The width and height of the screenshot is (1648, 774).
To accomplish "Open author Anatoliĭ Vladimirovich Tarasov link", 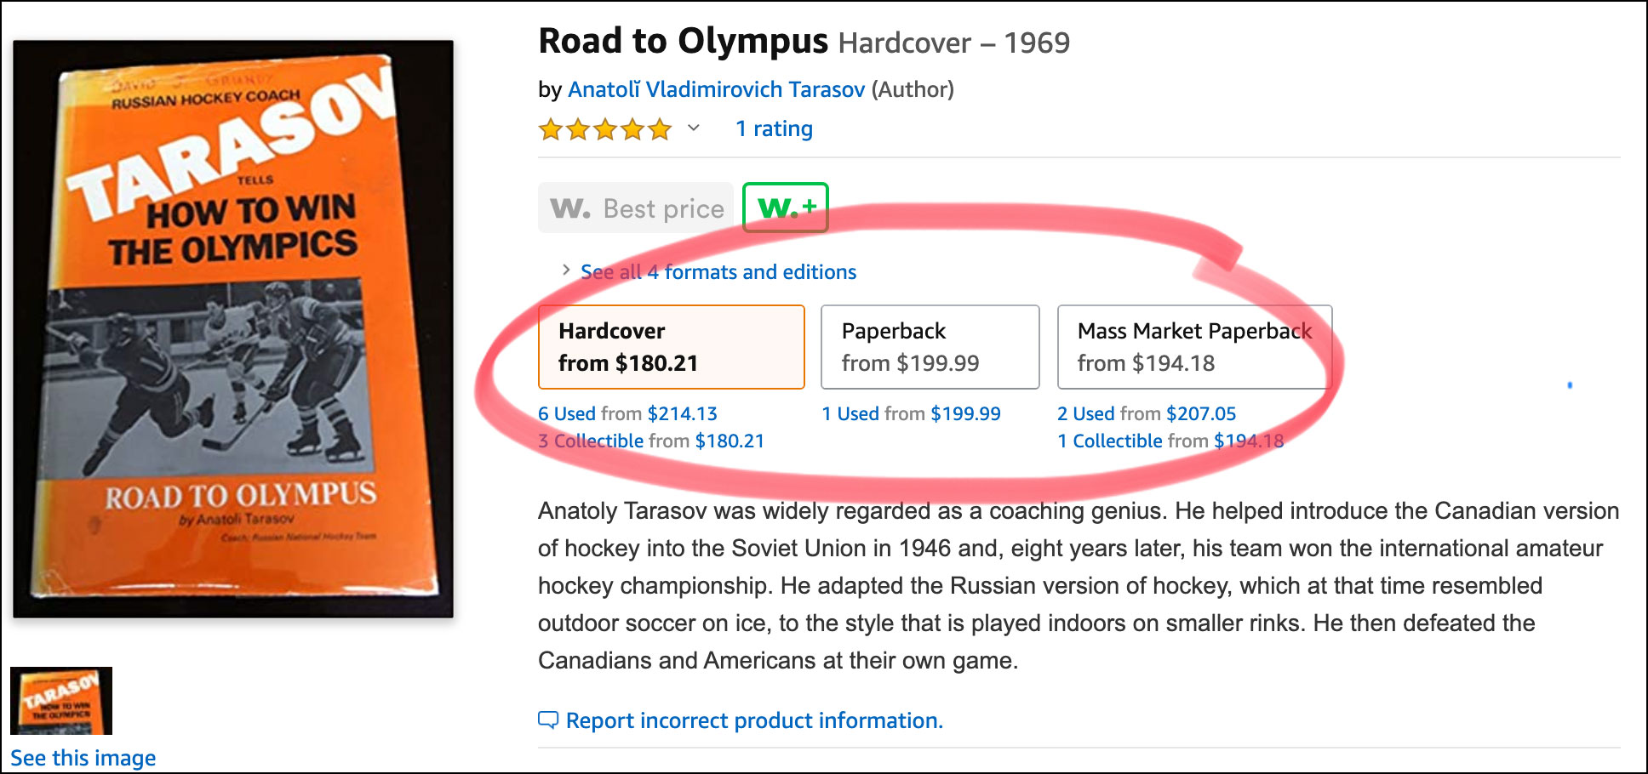I will pos(716,89).
